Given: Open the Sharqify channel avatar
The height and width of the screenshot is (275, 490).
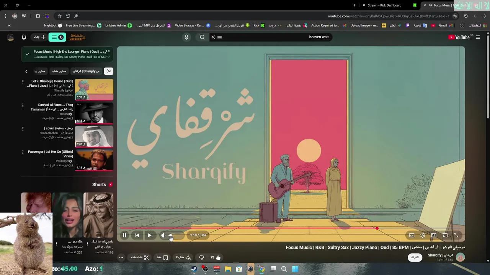Looking at the screenshot, I should coord(460,257).
